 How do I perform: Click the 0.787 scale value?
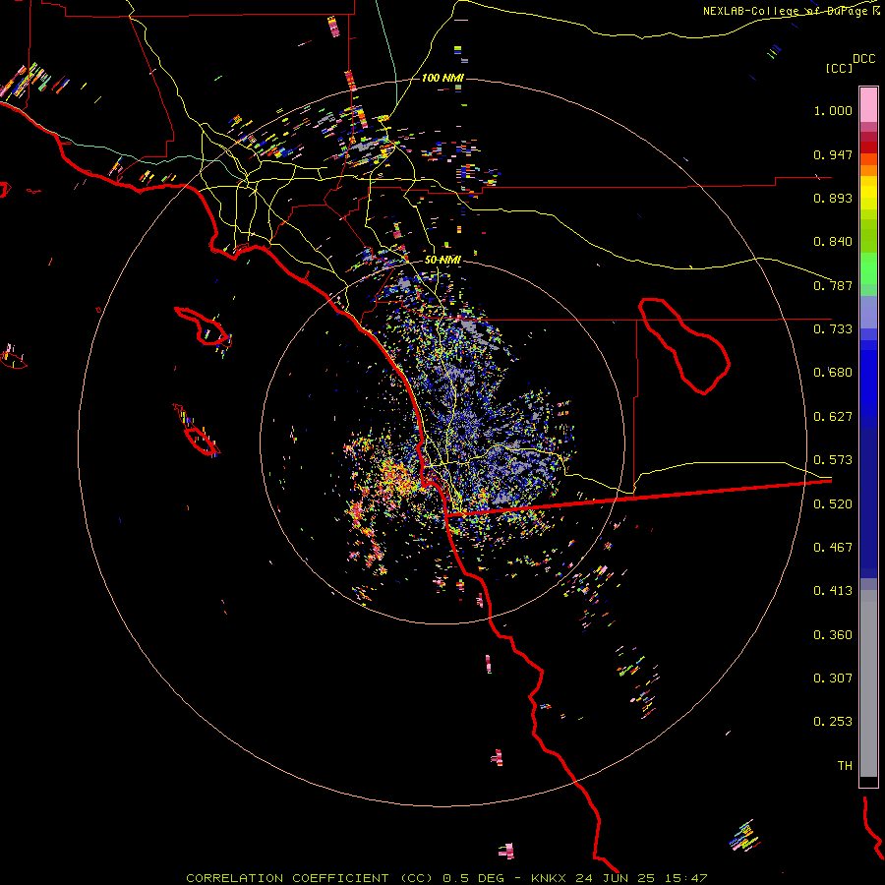[833, 285]
